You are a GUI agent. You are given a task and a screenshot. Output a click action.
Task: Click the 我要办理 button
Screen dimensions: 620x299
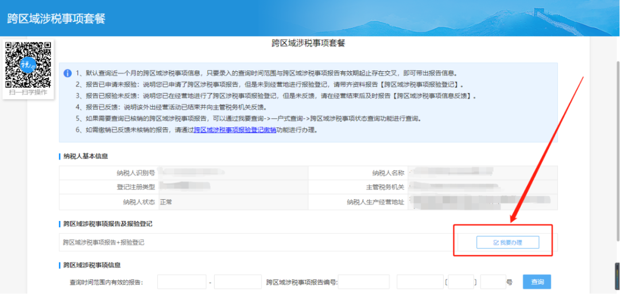(x=507, y=242)
